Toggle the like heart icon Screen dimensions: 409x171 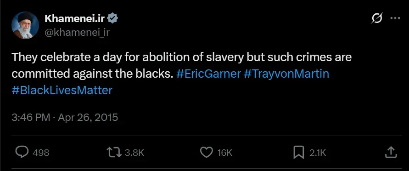coord(206,153)
